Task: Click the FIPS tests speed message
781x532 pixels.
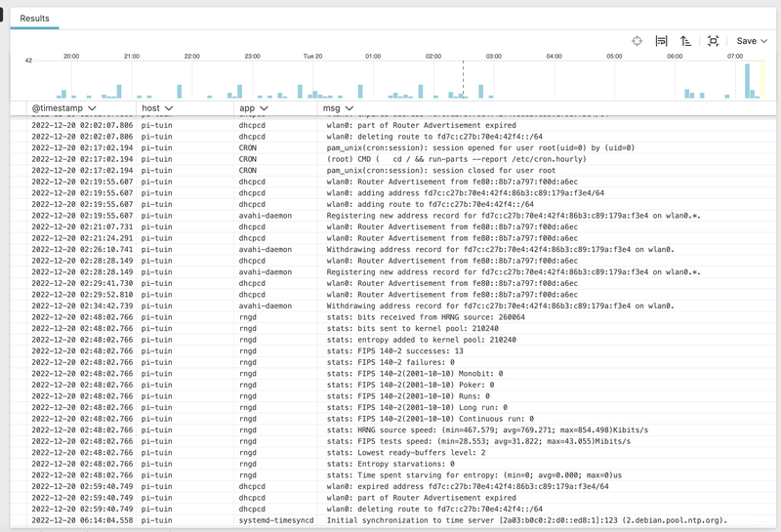Action: click(478, 441)
